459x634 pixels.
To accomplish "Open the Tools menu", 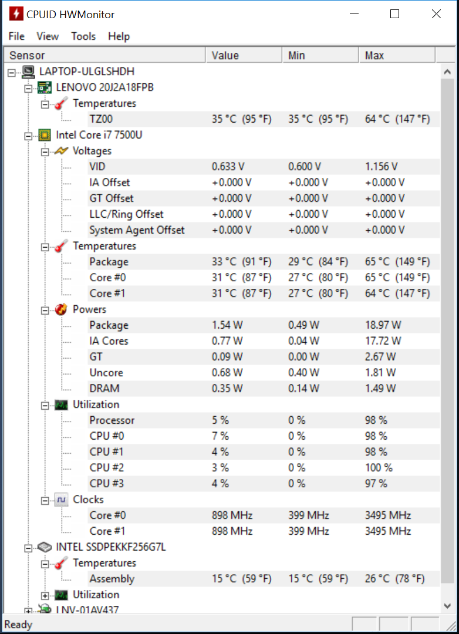I will coord(83,36).
